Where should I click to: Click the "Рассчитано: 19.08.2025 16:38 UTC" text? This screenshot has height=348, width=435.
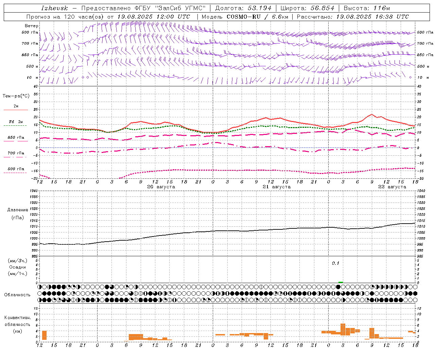click(x=353, y=17)
